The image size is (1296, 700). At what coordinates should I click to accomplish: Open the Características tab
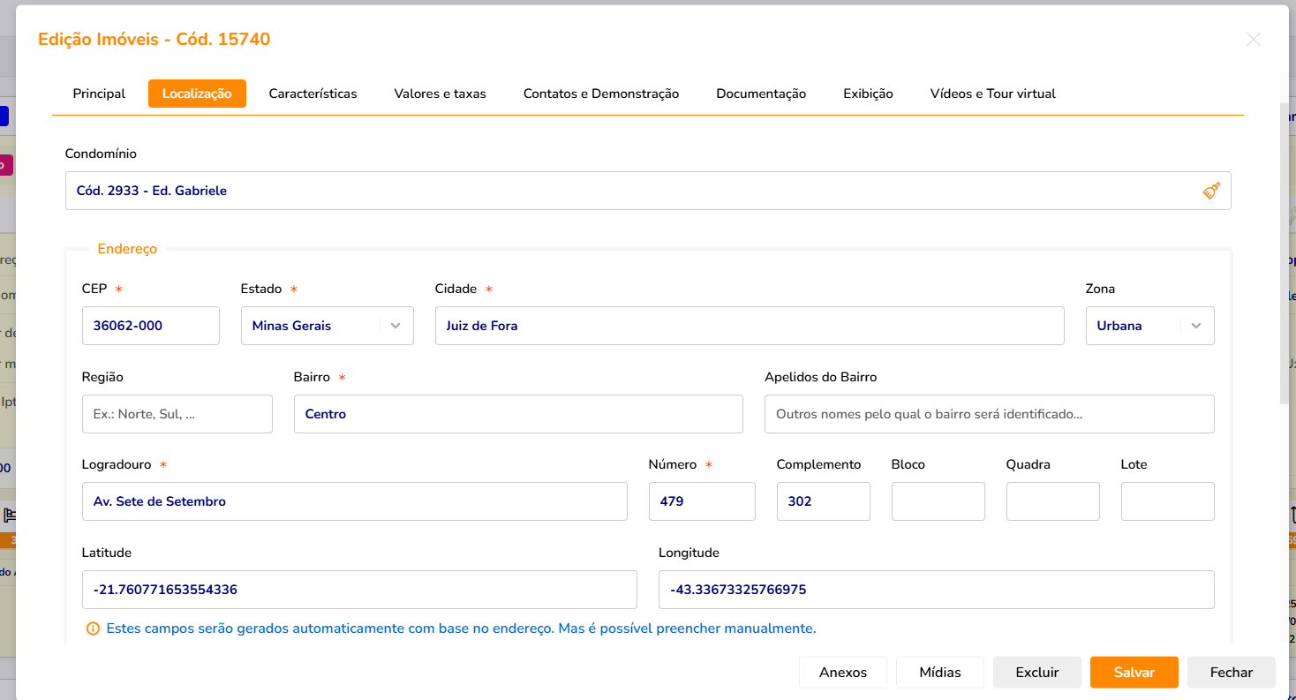pyautogui.click(x=313, y=94)
